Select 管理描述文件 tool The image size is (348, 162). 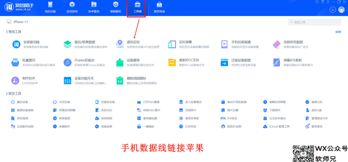pyautogui.click(x=316, y=118)
